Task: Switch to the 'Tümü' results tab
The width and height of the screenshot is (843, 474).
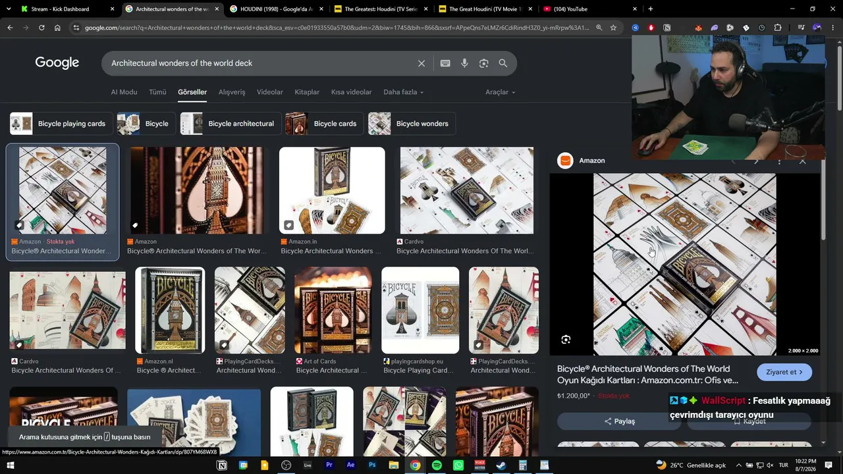Action: pos(157,92)
